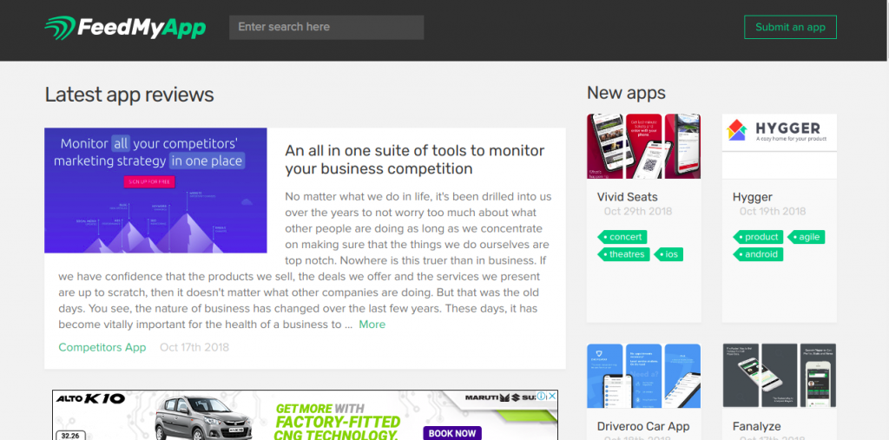
Task: Click the More link in the review
Action: pos(372,325)
